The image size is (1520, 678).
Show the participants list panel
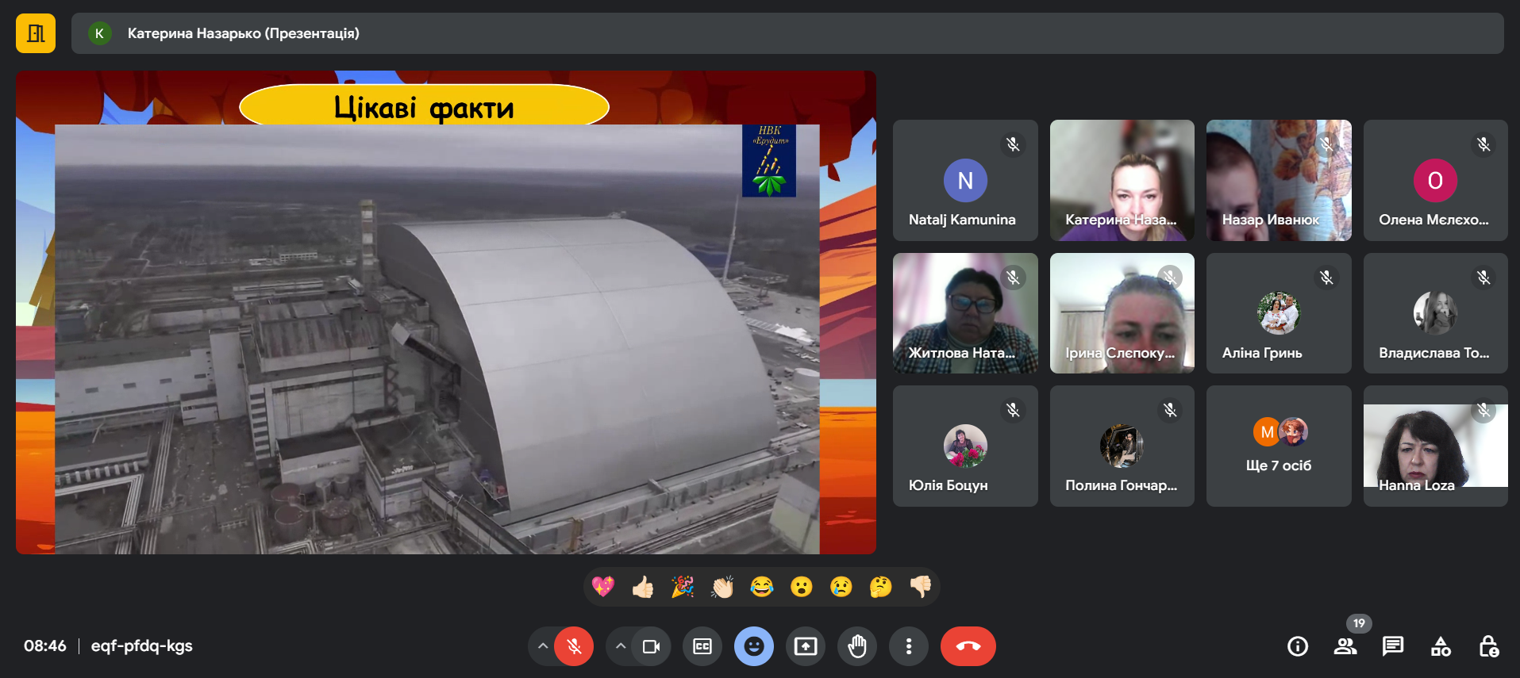1345,646
